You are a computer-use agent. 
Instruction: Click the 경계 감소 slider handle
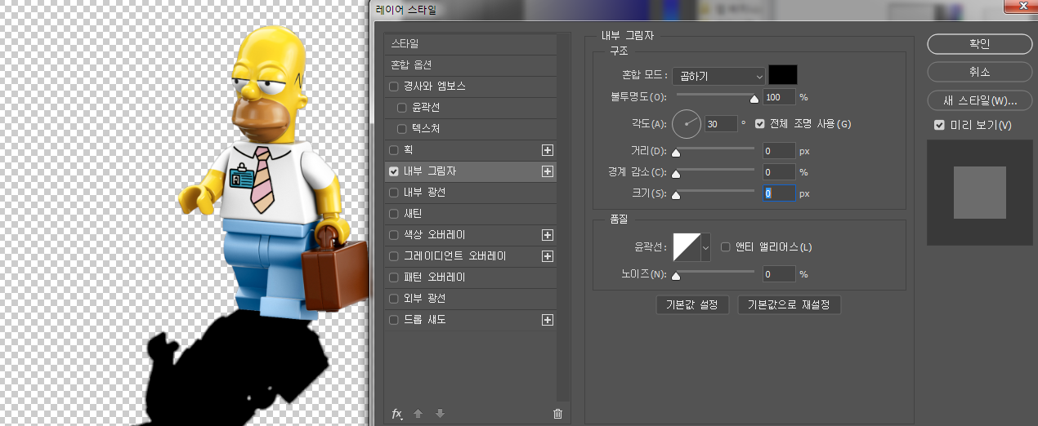[676, 174]
